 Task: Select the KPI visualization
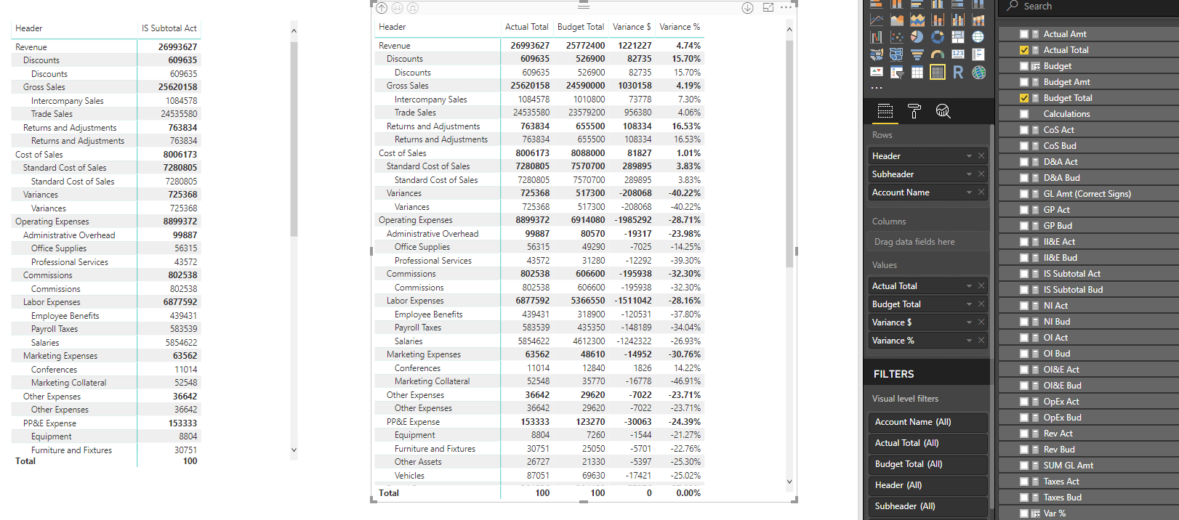[877, 72]
